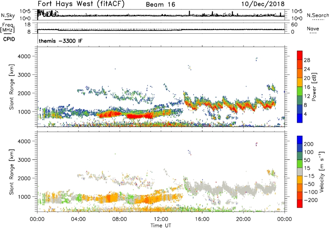Click the 'N.Sky' legend label

(x=8, y=15)
